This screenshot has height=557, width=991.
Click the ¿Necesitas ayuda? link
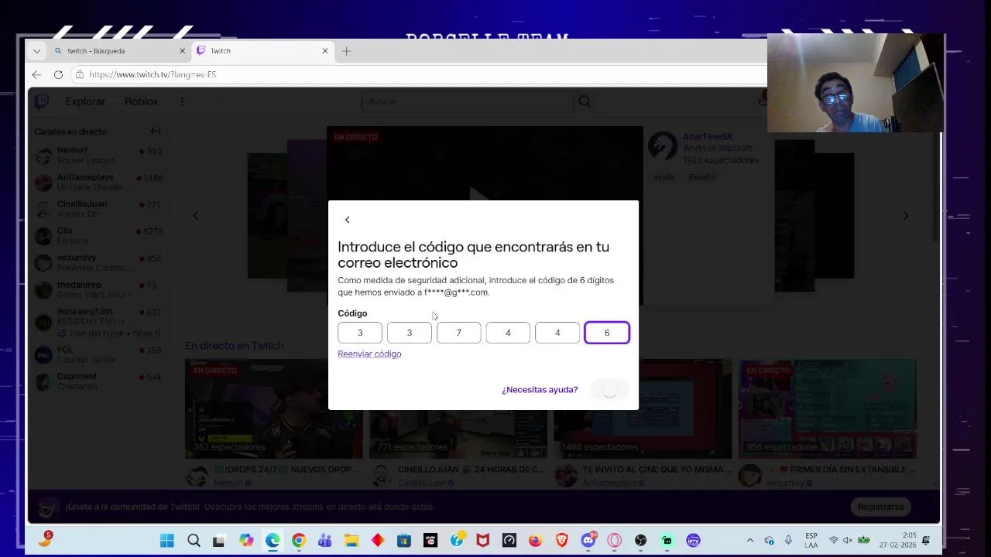[540, 390]
